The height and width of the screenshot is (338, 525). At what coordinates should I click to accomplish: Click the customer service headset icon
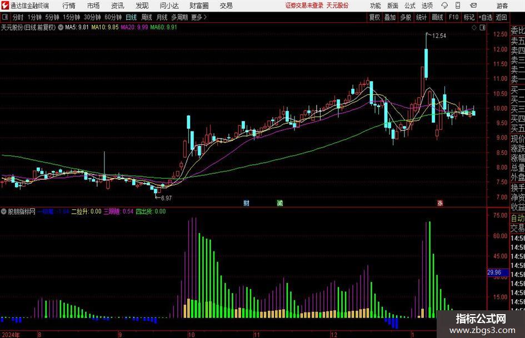pyautogui.click(x=444, y=6)
